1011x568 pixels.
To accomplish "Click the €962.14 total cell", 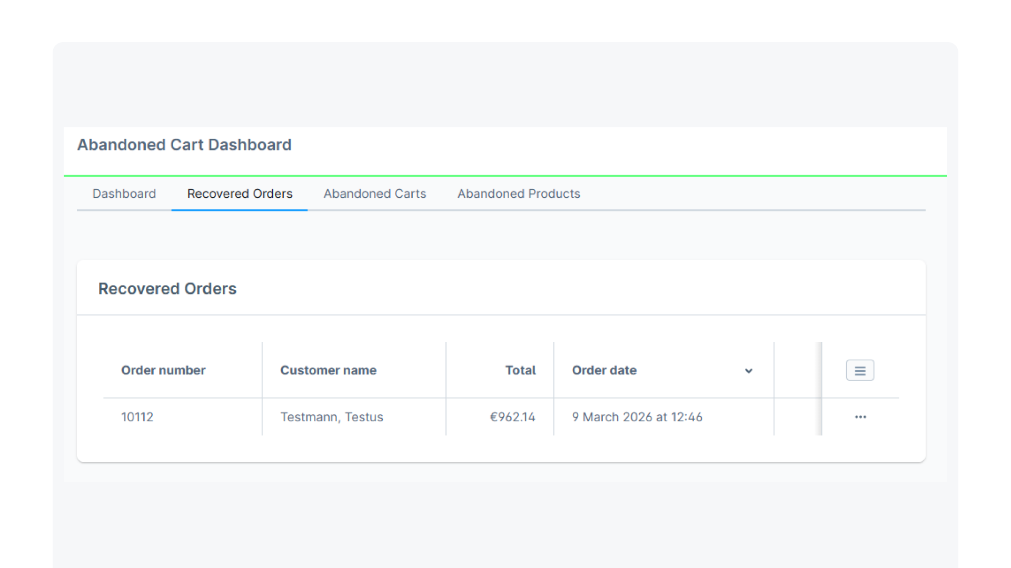I will (512, 417).
